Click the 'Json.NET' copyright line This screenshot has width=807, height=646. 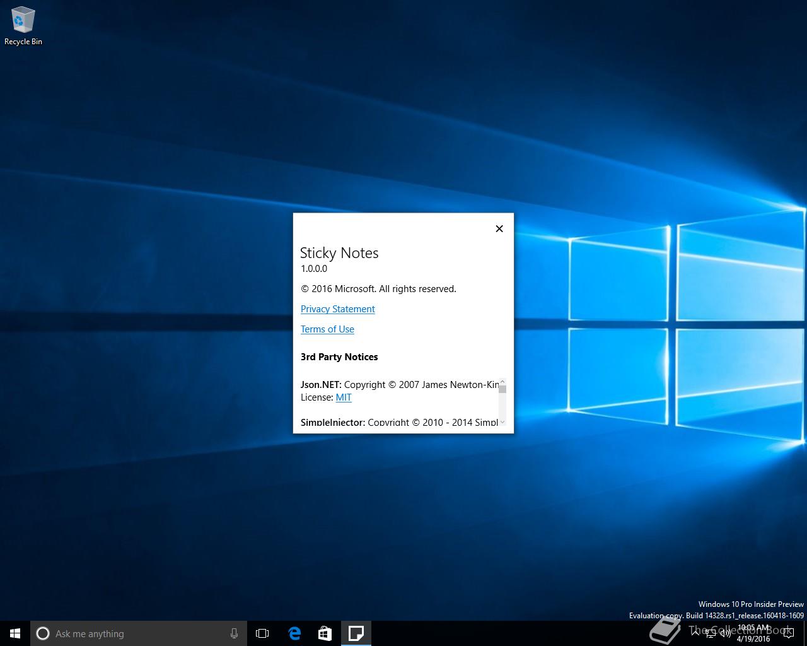[399, 385]
